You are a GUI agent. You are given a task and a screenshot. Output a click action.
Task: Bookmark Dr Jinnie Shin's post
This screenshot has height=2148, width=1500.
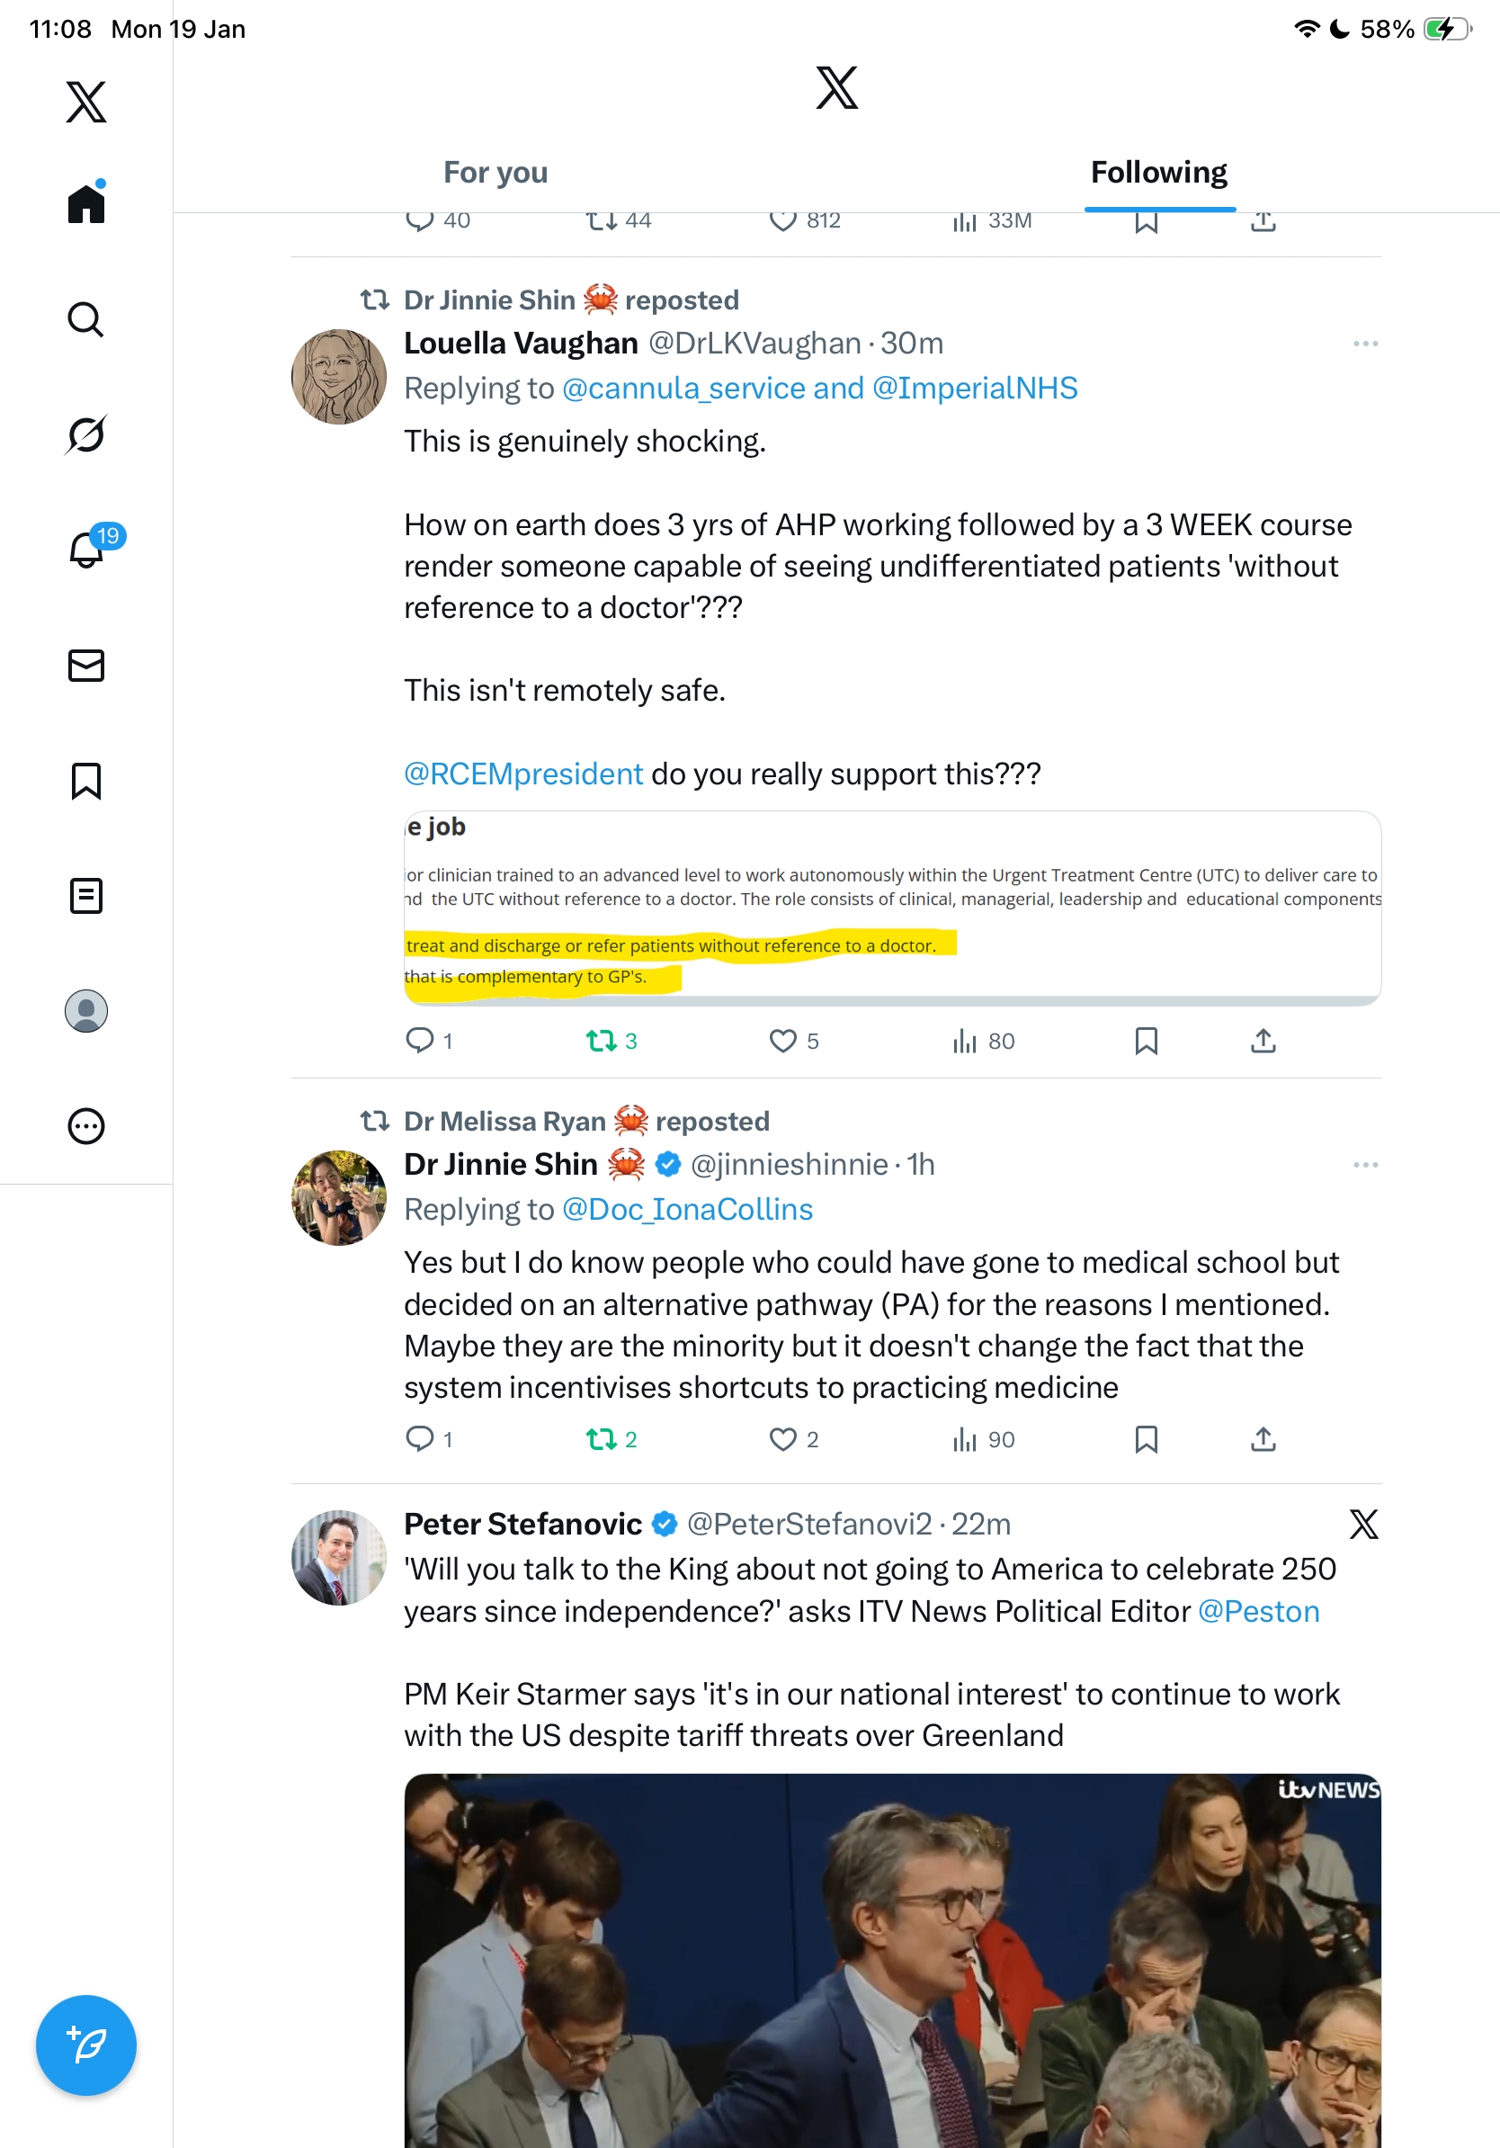point(1146,1439)
